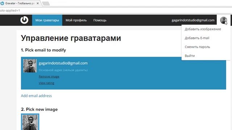Click the Gravatar favicon in the browser tab
This screenshot has height=130, width=232.
2,3
